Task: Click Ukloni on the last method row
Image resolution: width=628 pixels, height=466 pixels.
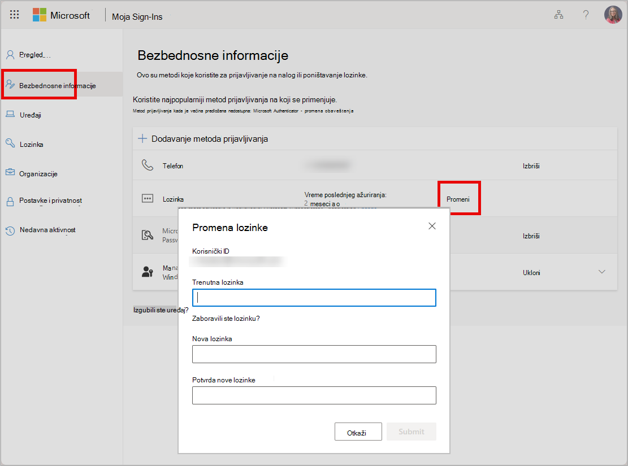Action: coord(531,273)
